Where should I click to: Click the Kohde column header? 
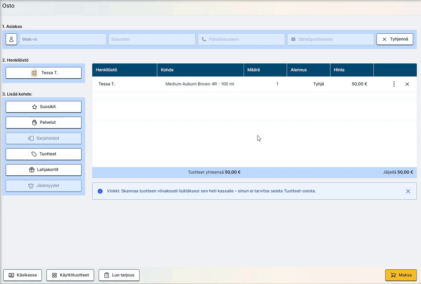point(200,70)
